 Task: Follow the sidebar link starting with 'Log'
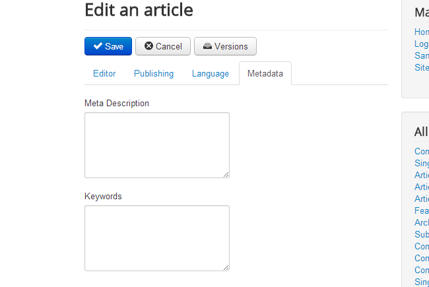tap(422, 44)
